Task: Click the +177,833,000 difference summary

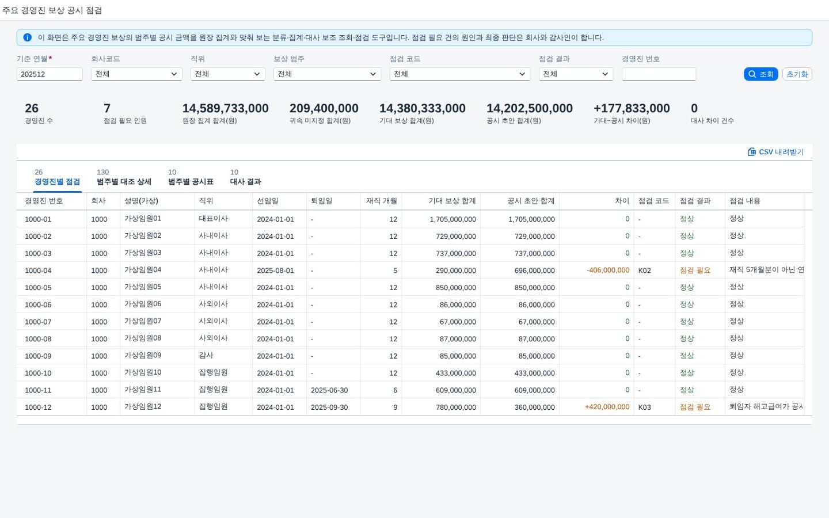Action: [x=632, y=108]
